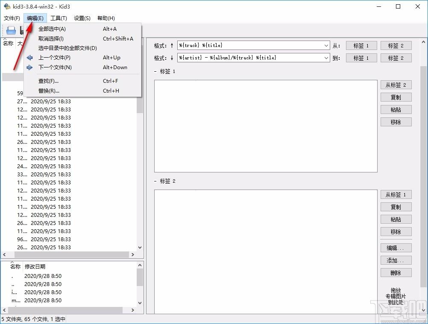Screen dimensions: 428x324
Task: Sort file list by 名称 column header
Action: [x=8, y=43]
